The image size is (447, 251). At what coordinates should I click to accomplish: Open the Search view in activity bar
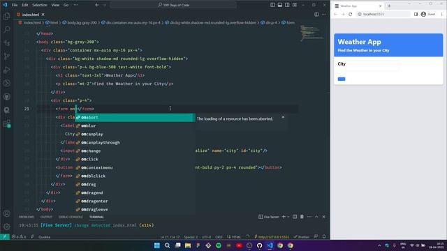(x=6, y=29)
